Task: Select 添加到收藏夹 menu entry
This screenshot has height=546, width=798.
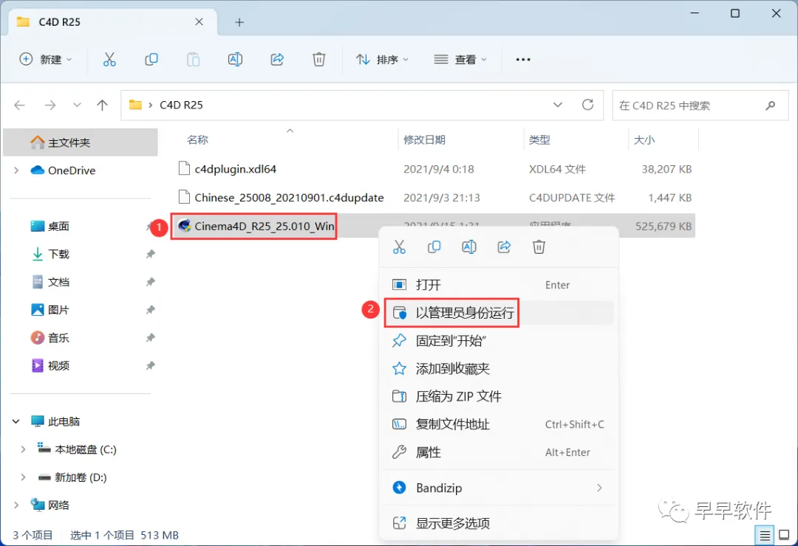Action: (499, 369)
